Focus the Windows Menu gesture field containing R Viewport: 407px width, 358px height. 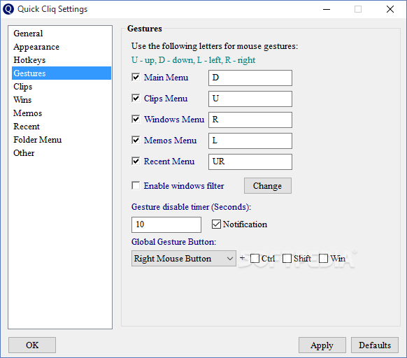pyautogui.click(x=250, y=120)
